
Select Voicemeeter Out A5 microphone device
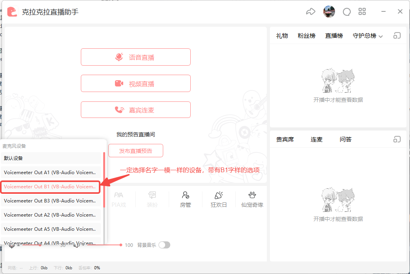tap(51, 229)
